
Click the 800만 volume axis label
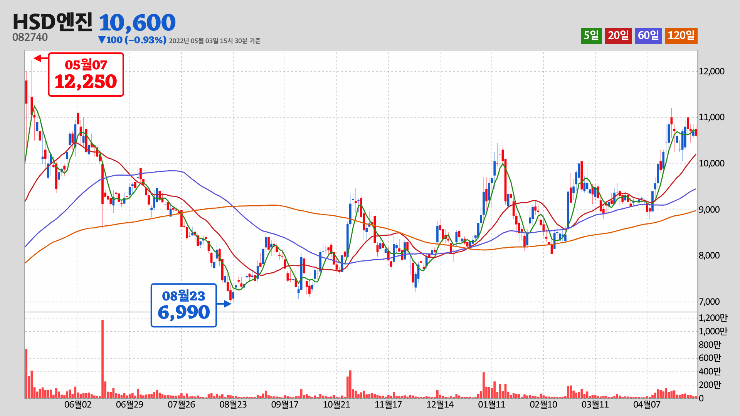coord(710,345)
